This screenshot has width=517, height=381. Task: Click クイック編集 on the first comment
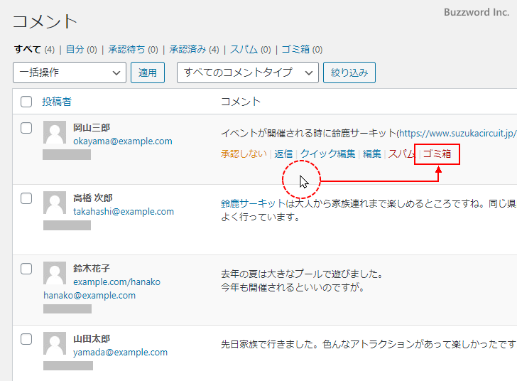pyautogui.click(x=327, y=154)
